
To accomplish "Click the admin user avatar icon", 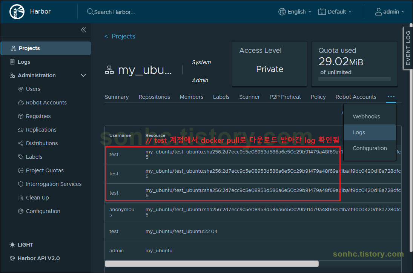I will (x=379, y=12).
